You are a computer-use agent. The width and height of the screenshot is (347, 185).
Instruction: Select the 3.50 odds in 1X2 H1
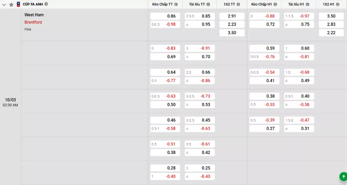331,16
